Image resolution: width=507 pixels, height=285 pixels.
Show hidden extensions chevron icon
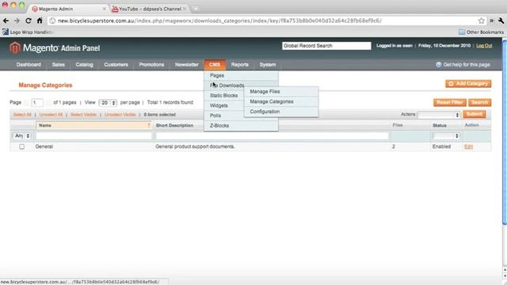point(491,21)
